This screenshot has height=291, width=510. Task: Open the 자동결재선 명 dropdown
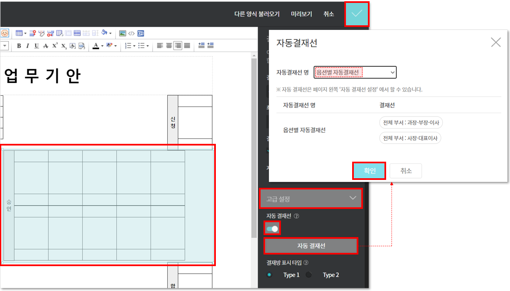tap(355, 73)
